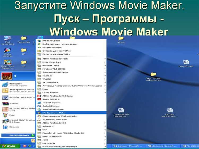This screenshot has height=149, width=199.
Task: Expand ABBYY FineReader Tools submenu
Action: [71, 59]
